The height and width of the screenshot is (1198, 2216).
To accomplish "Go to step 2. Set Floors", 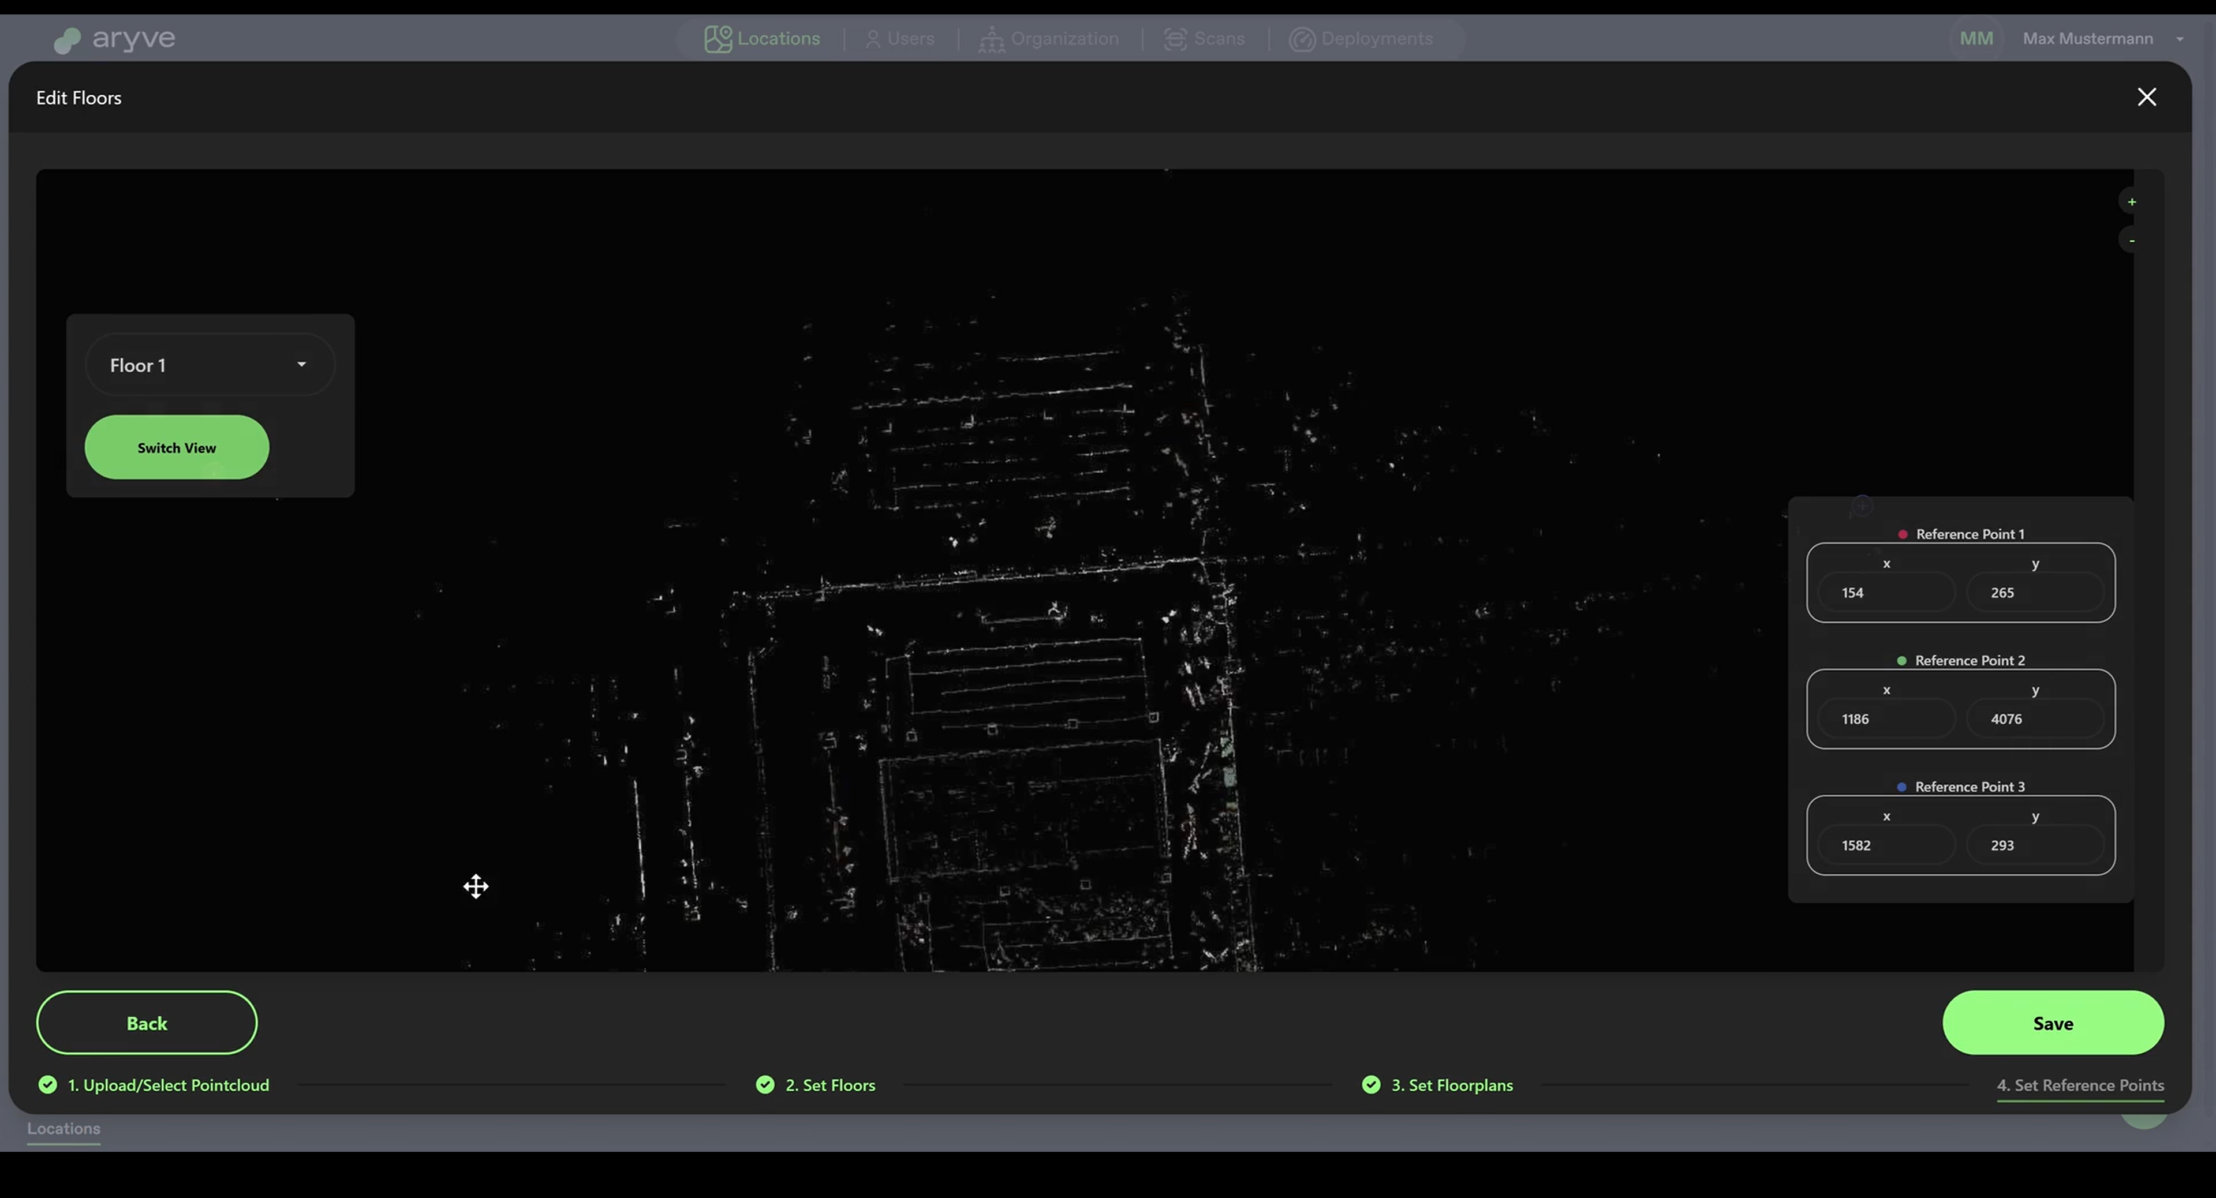I will tap(829, 1085).
